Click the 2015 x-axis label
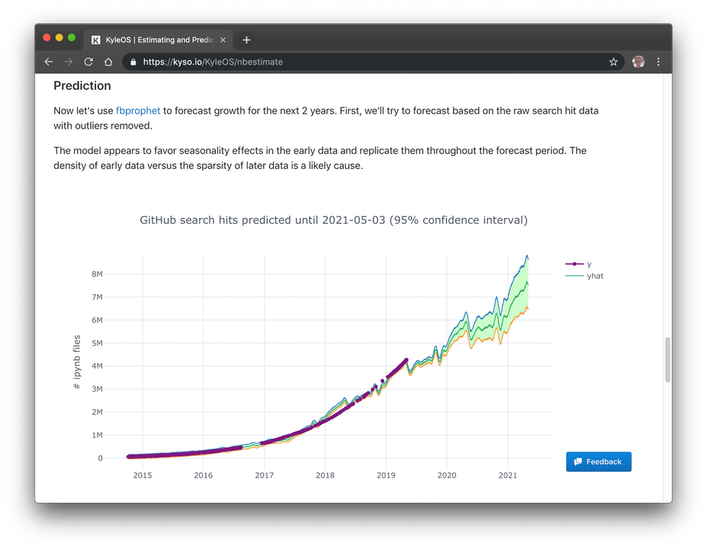Screen dimensions: 707x549 [142, 475]
